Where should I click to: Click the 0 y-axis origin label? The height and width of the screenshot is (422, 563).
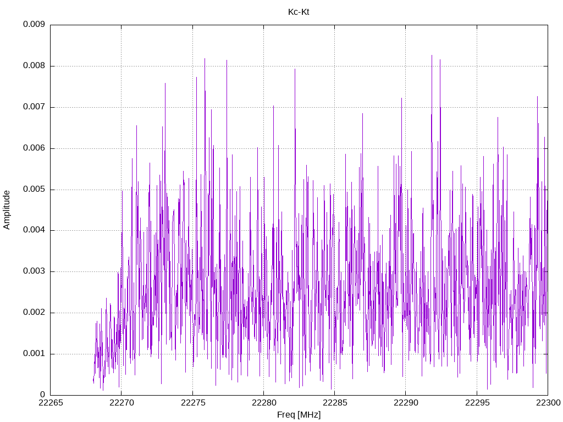[x=42, y=395]
